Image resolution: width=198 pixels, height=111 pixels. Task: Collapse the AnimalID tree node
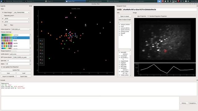pyautogui.click(x=119, y=52)
